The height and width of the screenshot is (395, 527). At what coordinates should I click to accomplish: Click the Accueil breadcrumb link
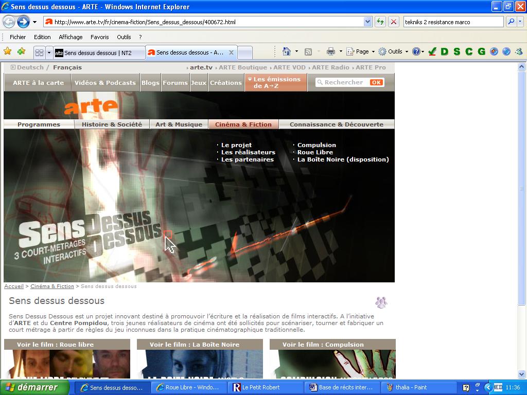pos(14,286)
